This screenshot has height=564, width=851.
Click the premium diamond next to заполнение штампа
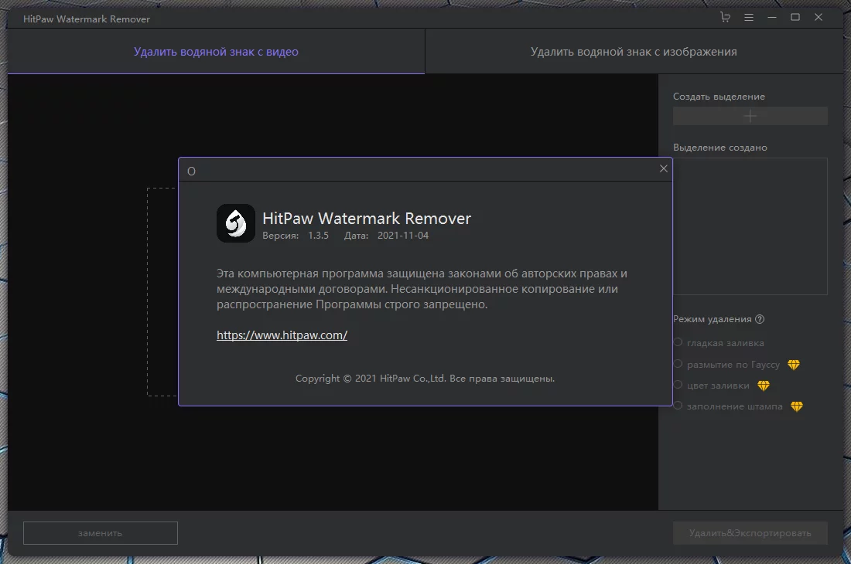pyautogui.click(x=796, y=406)
